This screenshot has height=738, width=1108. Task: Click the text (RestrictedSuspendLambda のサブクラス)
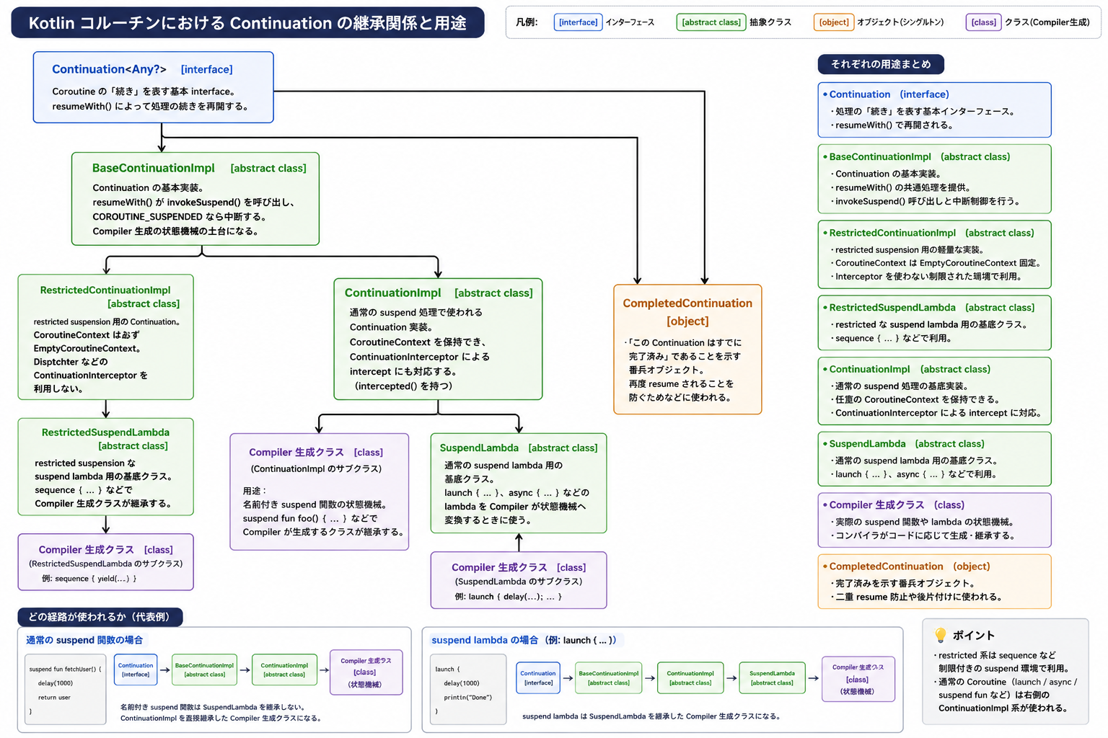click(105, 564)
